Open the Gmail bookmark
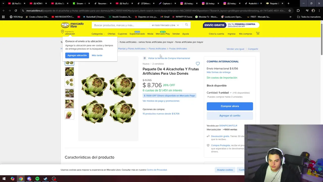 (x=165, y=17)
